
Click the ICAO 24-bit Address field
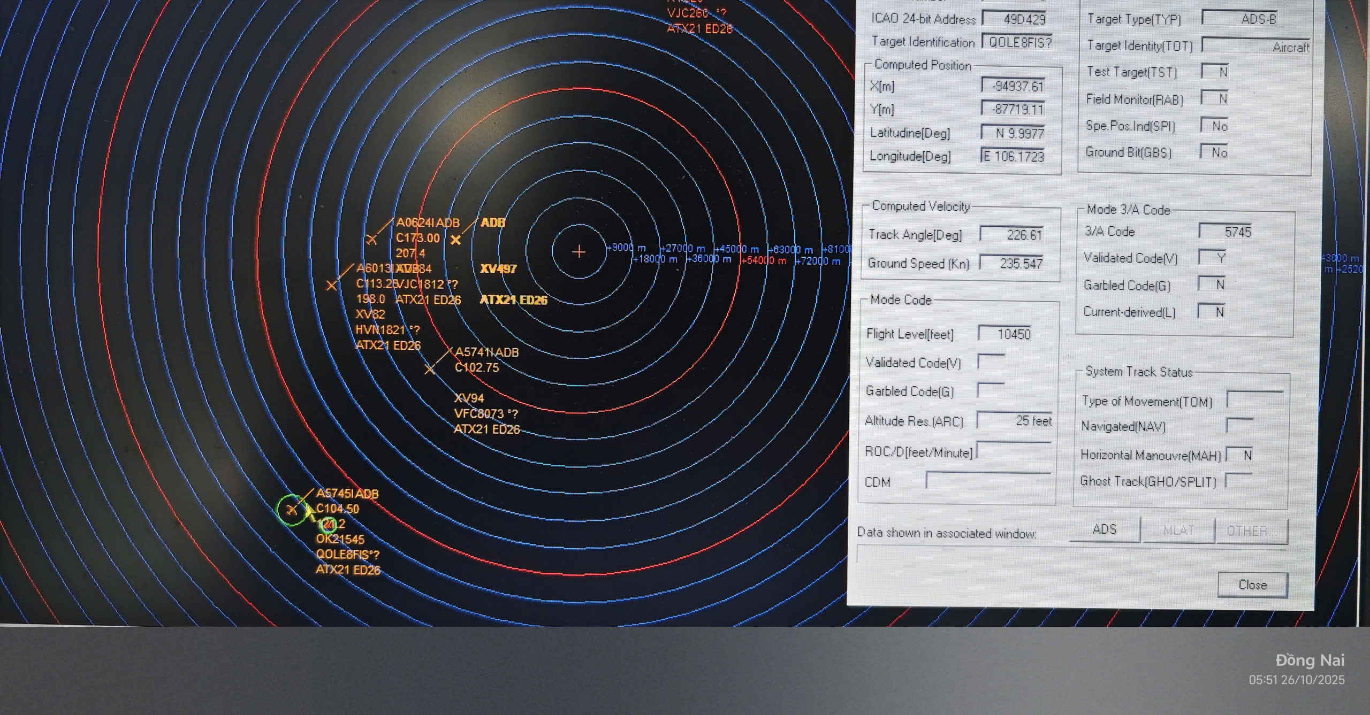1015,19
